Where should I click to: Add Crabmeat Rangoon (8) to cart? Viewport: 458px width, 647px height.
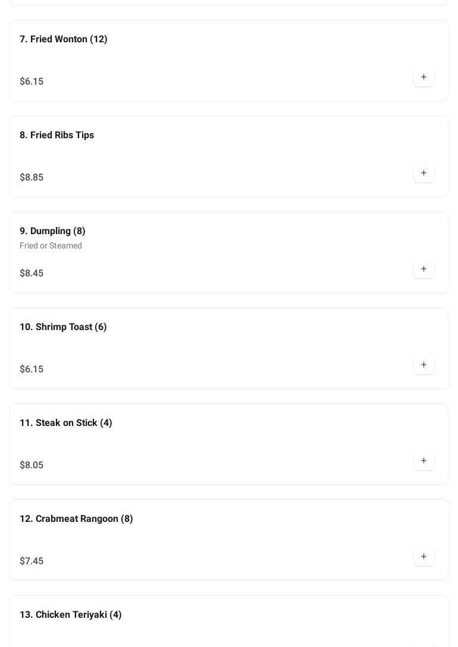[424, 556]
